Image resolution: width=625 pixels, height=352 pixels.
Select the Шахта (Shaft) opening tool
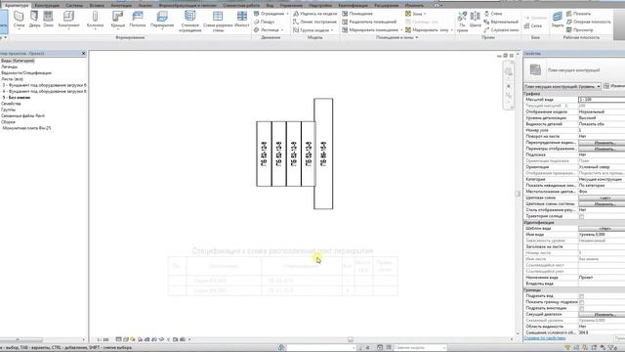point(476,20)
